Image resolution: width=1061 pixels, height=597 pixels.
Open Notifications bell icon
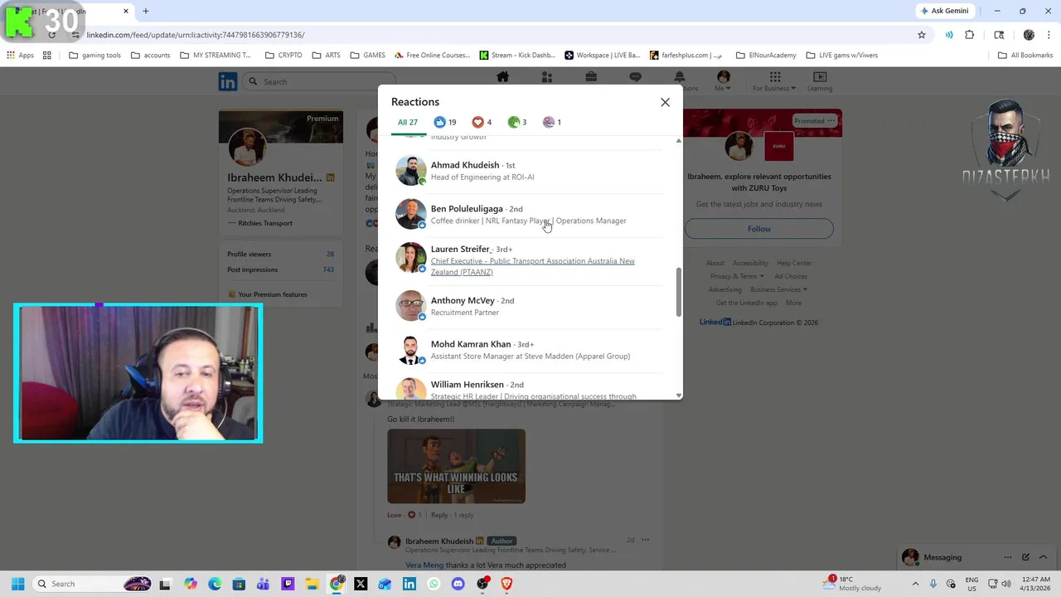tap(679, 77)
